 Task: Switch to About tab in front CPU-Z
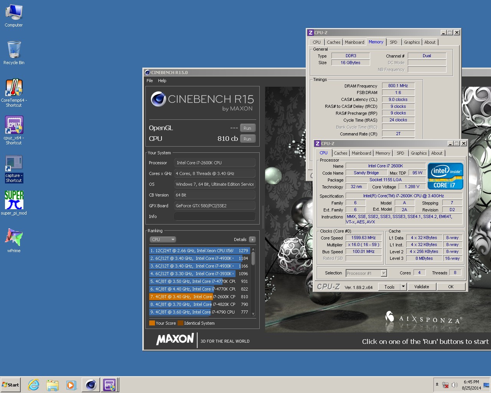point(437,153)
